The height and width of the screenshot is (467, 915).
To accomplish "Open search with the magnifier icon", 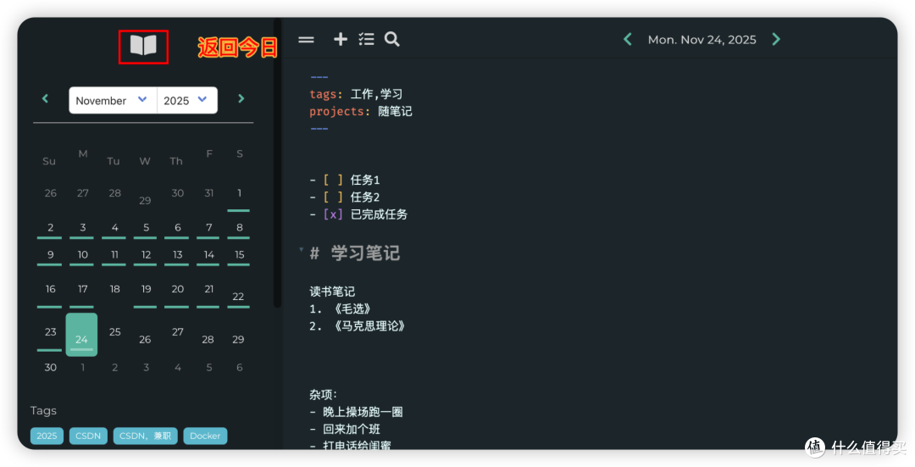I will [x=392, y=39].
